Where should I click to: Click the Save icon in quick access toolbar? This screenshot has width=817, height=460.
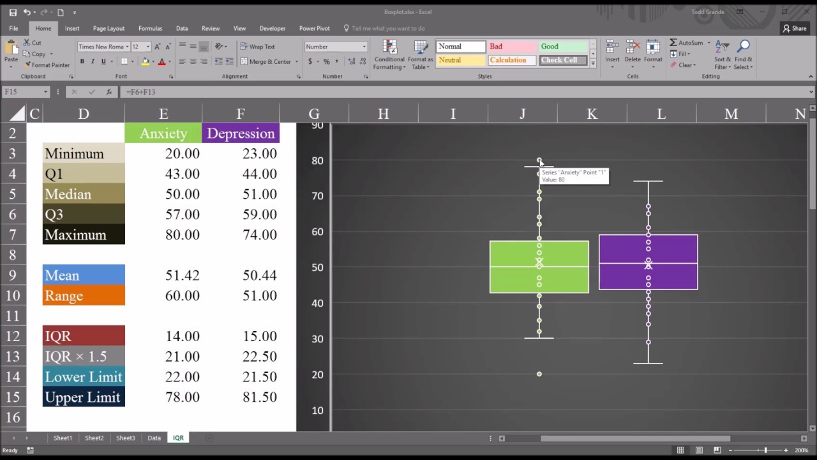[x=13, y=12]
